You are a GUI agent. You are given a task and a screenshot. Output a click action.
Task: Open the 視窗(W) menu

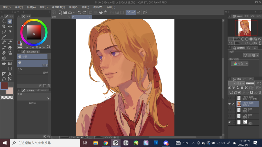tap(98, 7)
